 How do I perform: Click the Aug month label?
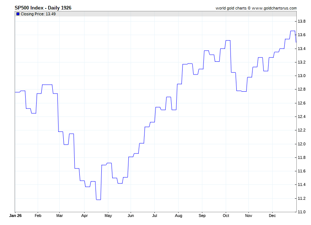178,216
